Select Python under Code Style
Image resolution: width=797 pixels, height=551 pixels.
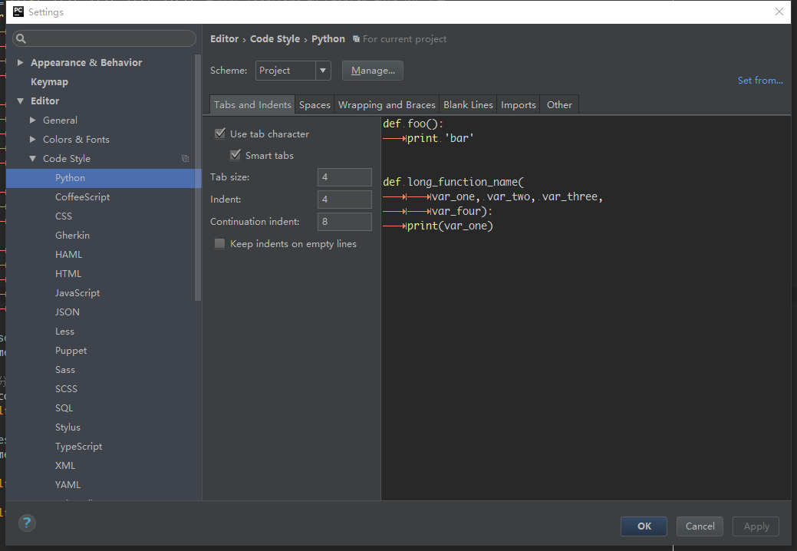click(x=104, y=178)
